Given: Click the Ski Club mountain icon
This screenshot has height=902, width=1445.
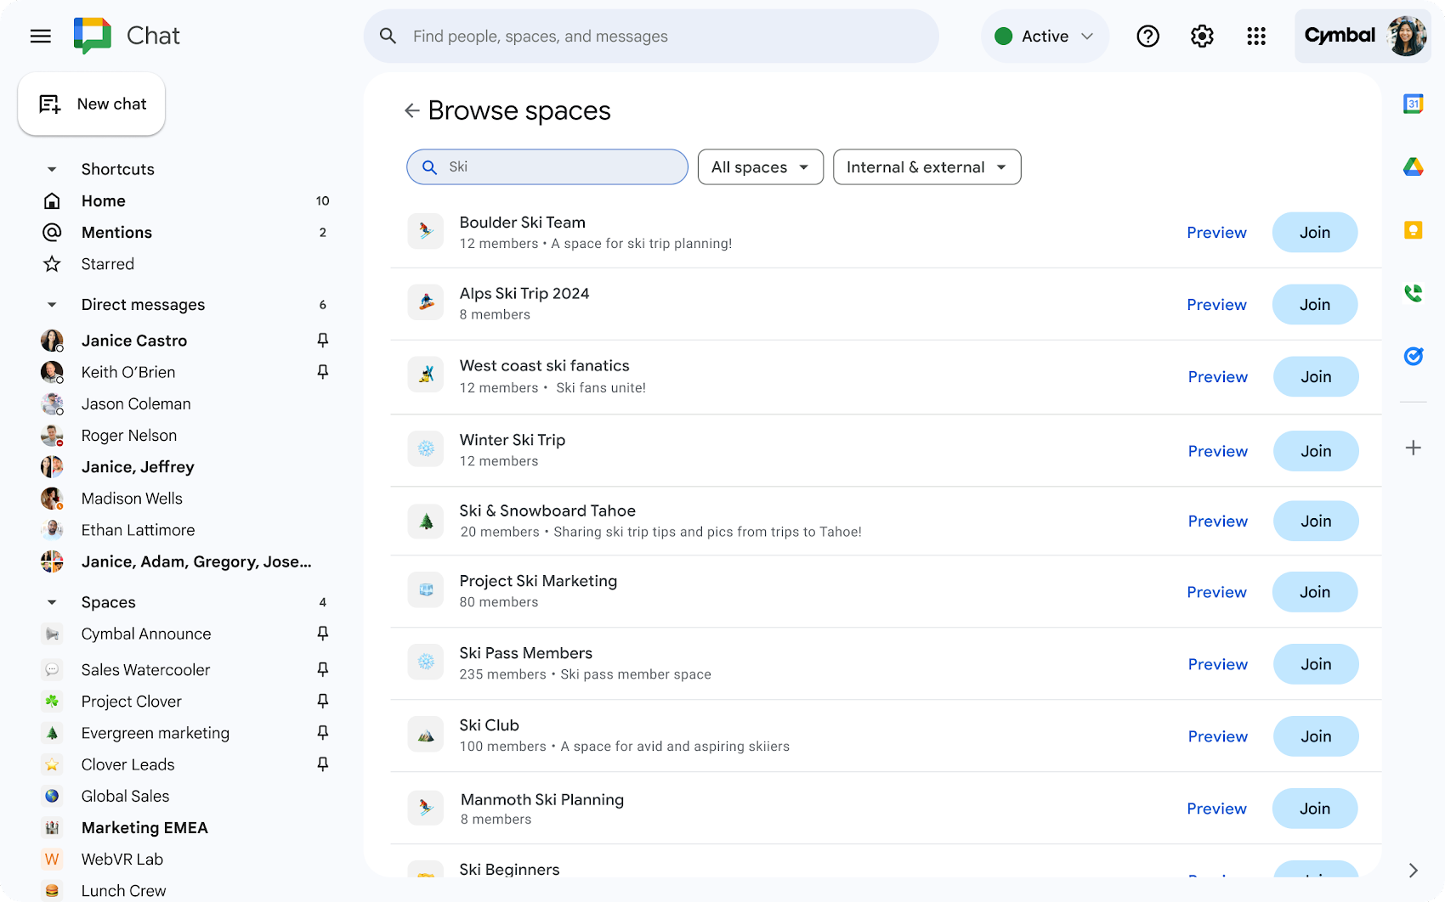Looking at the screenshot, I should pos(426,735).
